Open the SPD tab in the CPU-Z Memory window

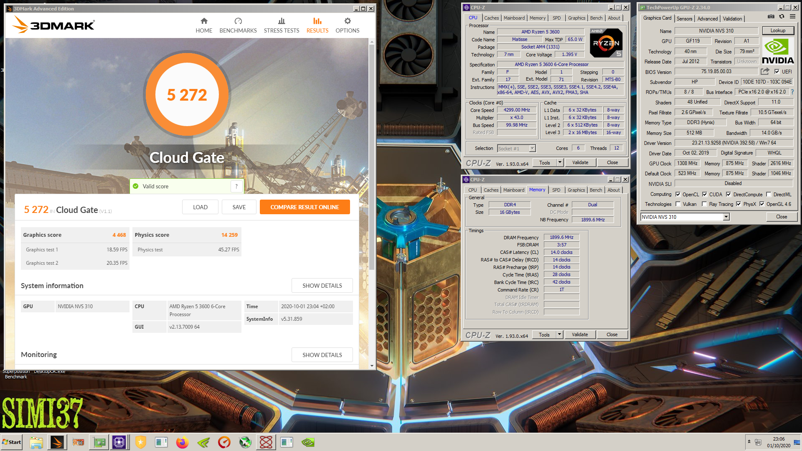(x=556, y=190)
